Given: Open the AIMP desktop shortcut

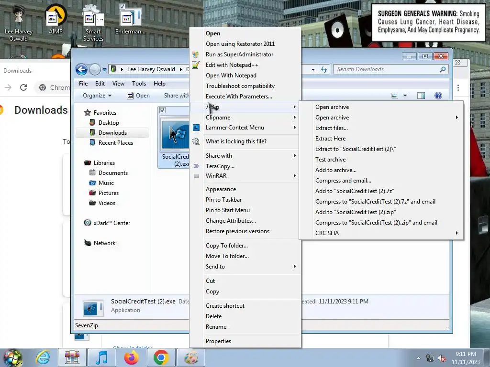Looking at the screenshot, I should click(56, 19).
